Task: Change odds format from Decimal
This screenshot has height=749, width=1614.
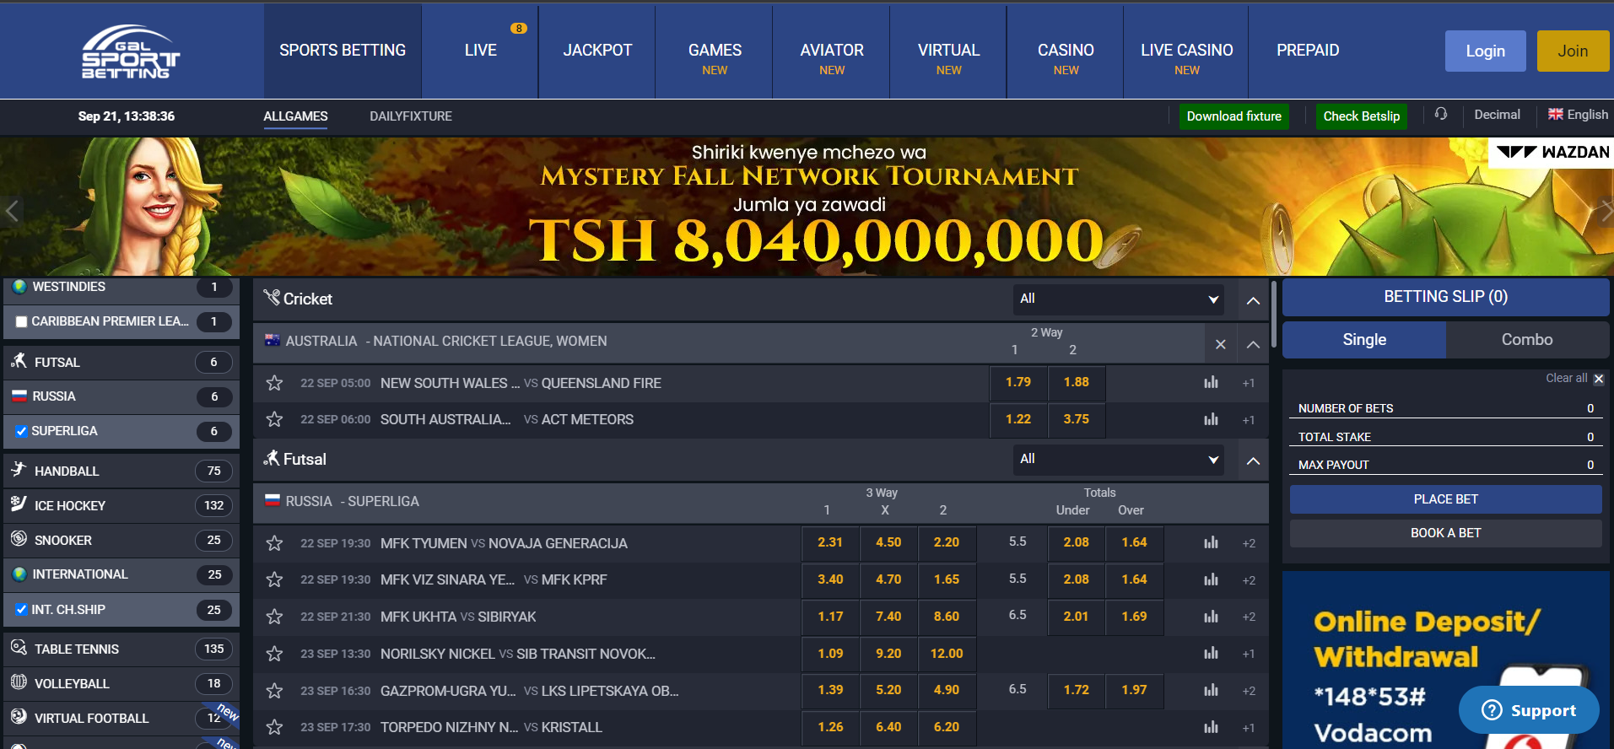Action: click(x=1497, y=115)
